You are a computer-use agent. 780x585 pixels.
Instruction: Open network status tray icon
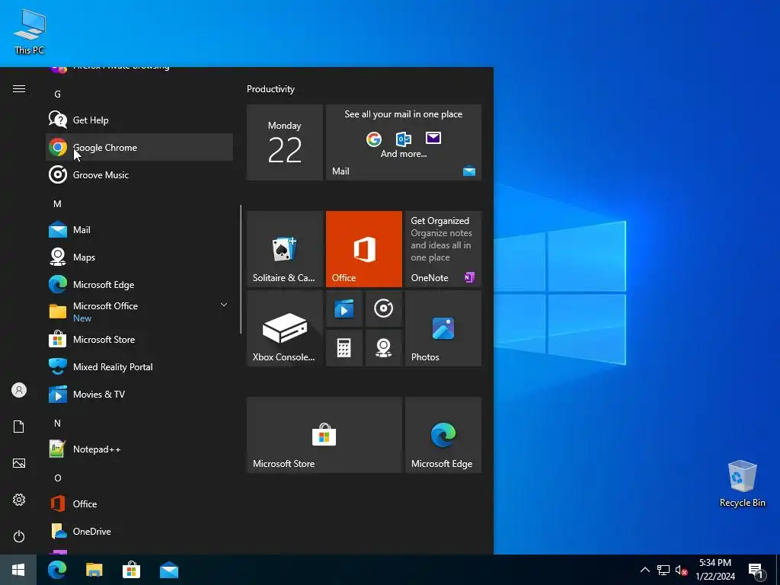tap(663, 570)
